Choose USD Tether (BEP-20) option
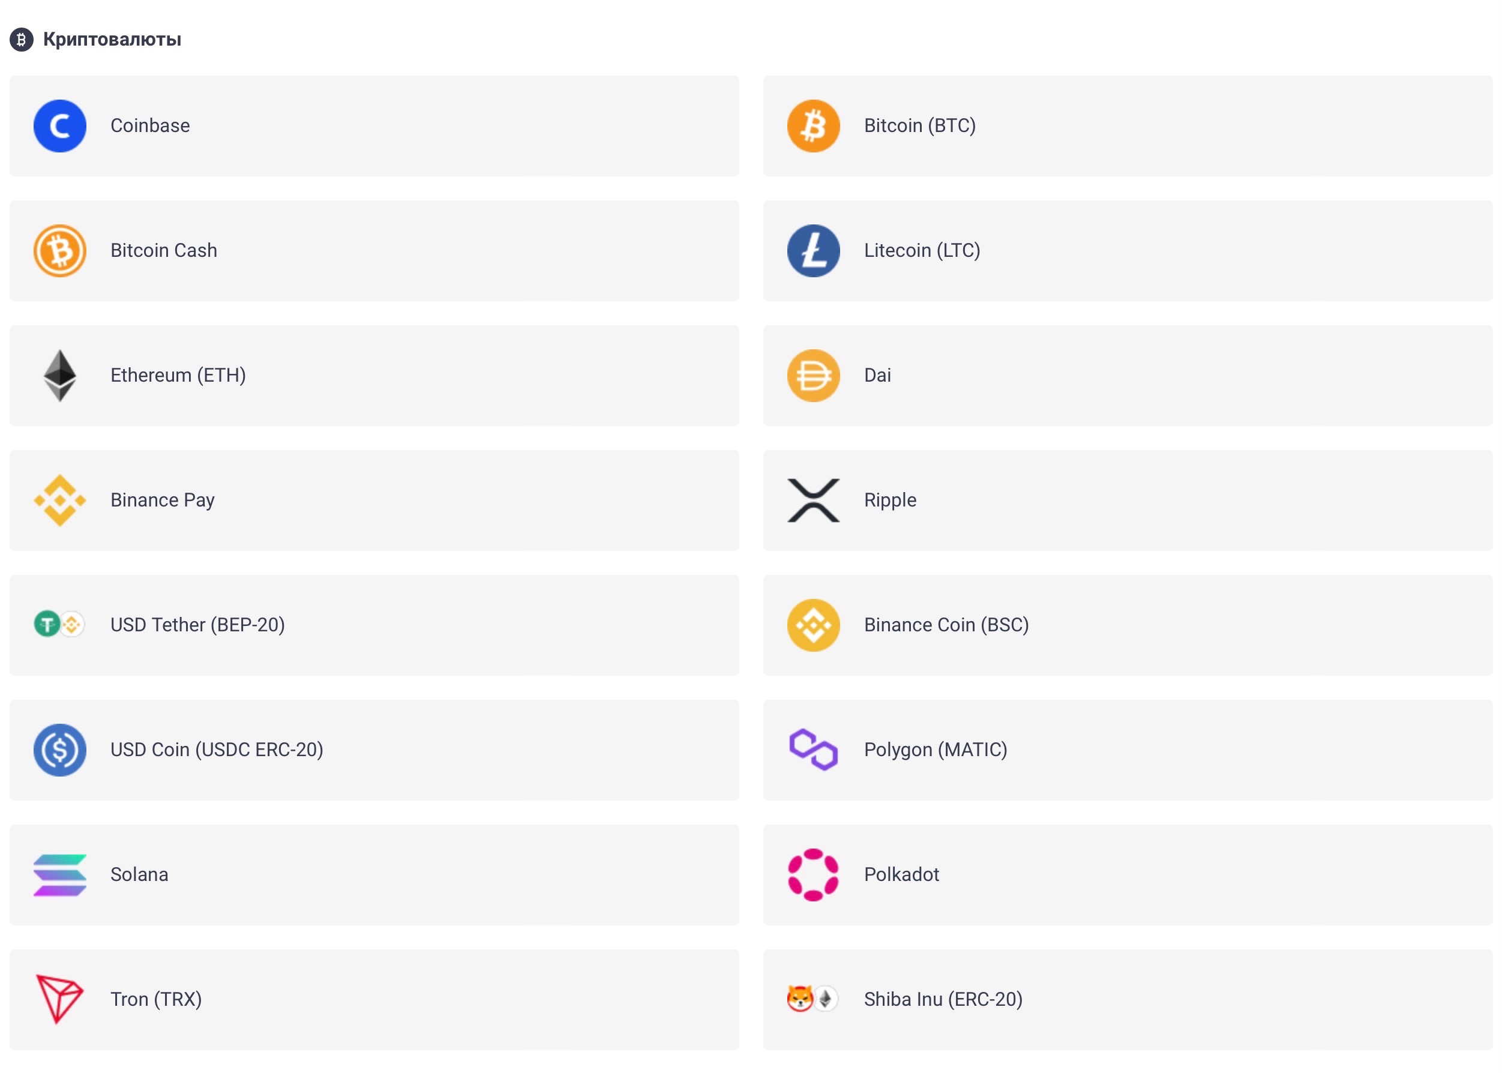Viewport: 1502px width, 1073px height. tap(373, 625)
